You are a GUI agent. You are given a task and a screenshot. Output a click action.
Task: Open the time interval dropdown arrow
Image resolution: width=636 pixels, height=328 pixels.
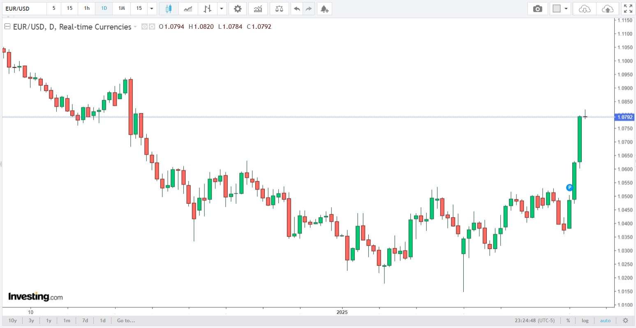152,9
